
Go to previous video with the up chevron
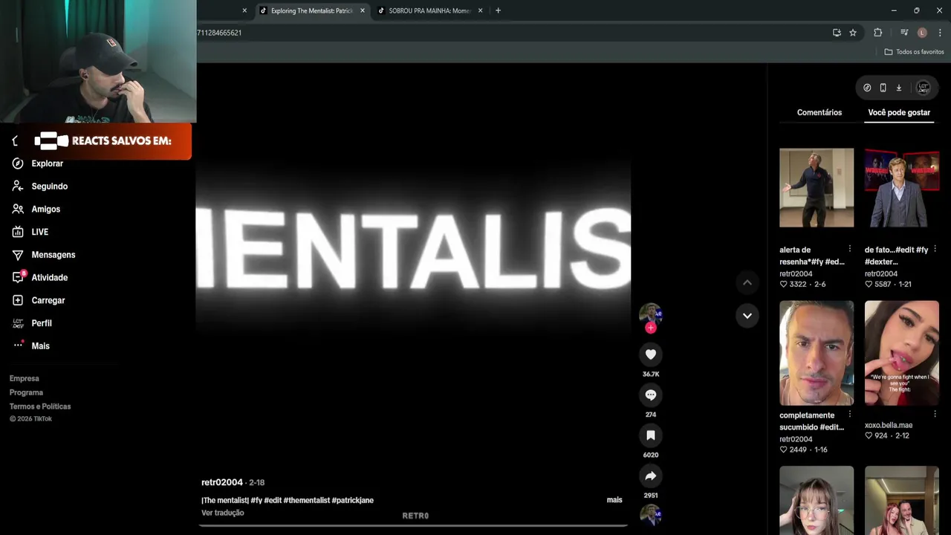(x=747, y=282)
